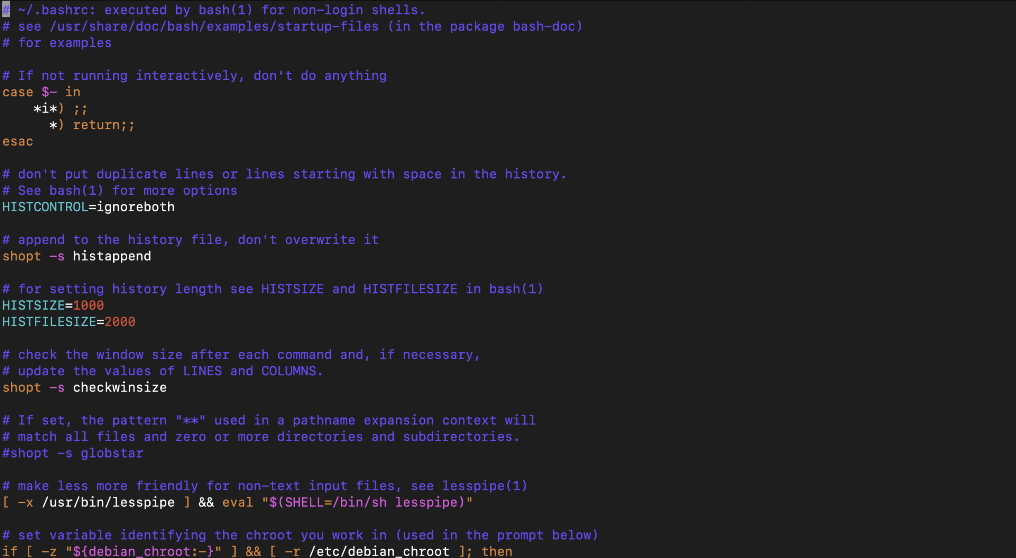
Task: Click the word COLUMNS in comment
Action: [x=288, y=371]
